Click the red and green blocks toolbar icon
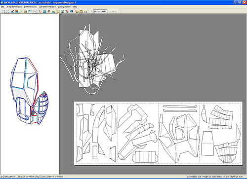 (77, 11)
